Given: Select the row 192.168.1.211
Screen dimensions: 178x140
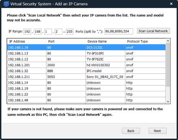Looking at the screenshot, I should click(86, 77).
